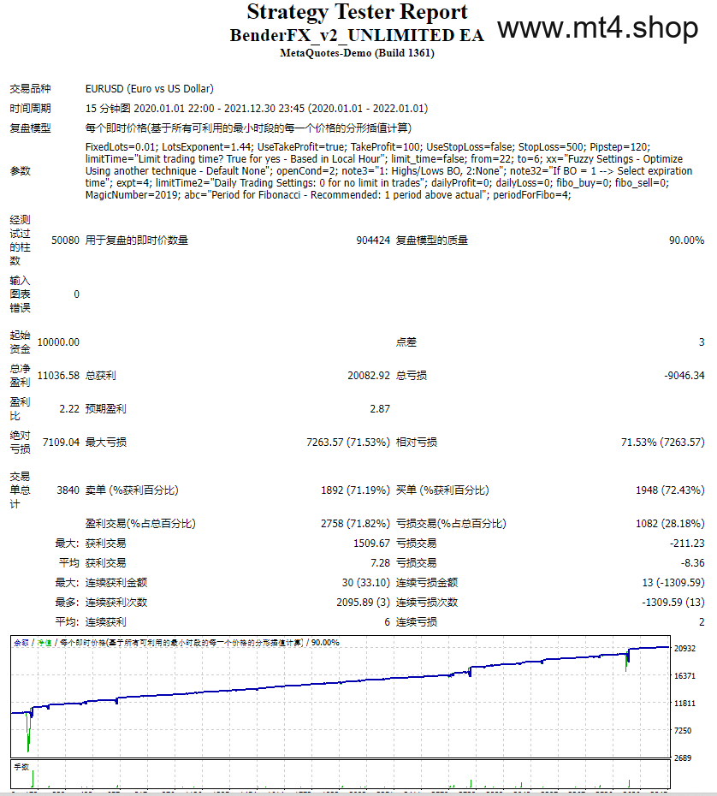The width and height of the screenshot is (717, 796).
Task: Click the consecutive wins value '30 (33.10)'
Action: coord(366,583)
